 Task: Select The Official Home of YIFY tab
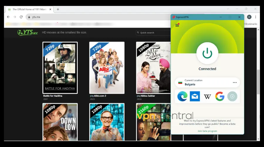click(30, 9)
